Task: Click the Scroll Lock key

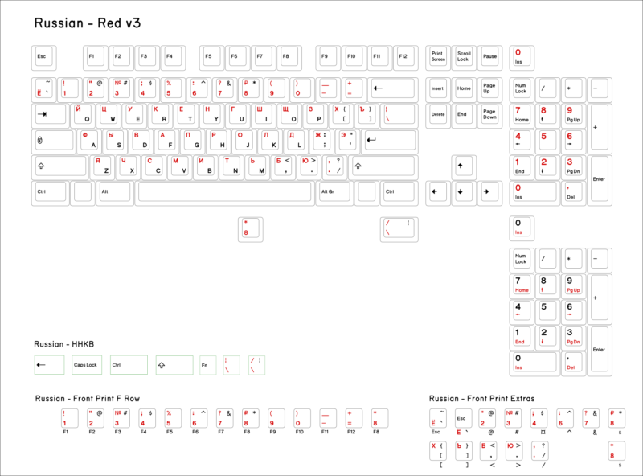Action: tap(464, 58)
